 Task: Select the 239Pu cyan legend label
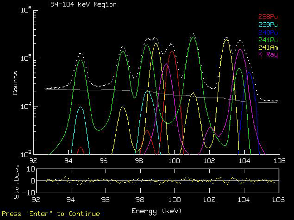[x=268, y=25]
